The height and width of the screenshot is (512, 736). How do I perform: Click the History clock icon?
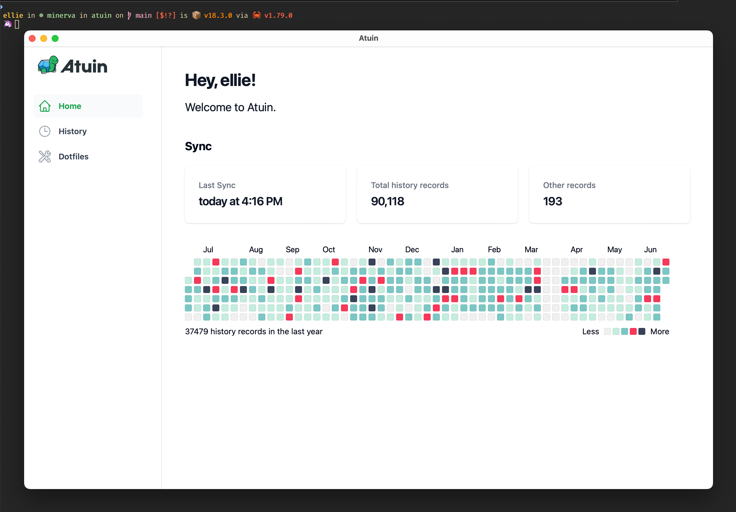pyautogui.click(x=44, y=131)
